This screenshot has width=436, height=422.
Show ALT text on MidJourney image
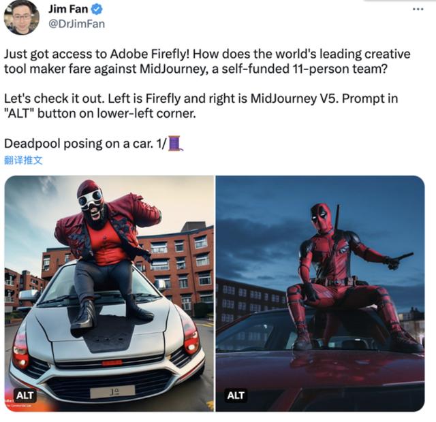click(x=236, y=395)
